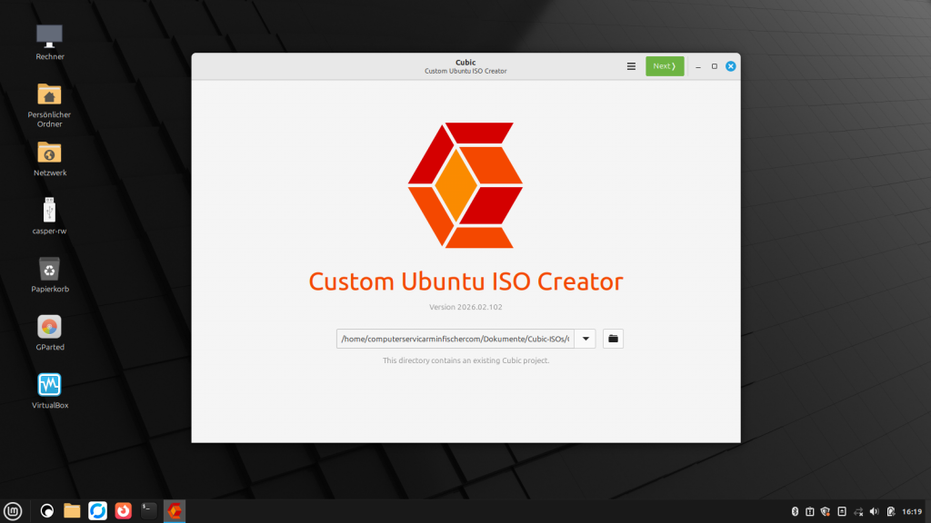Open the network connection tray icon
931x523 pixels.
[x=858, y=511]
